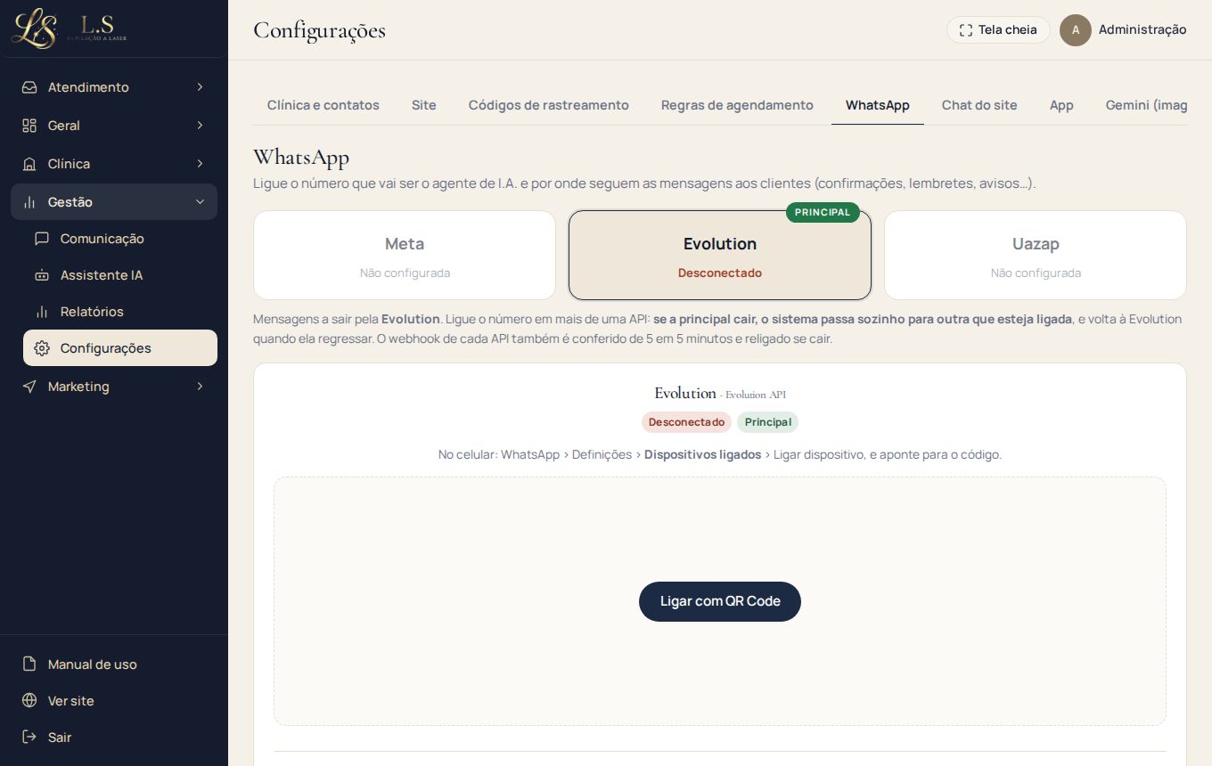Screen dimensions: 1212x766
Task: Click the Administração user name
Action: [1142, 29]
